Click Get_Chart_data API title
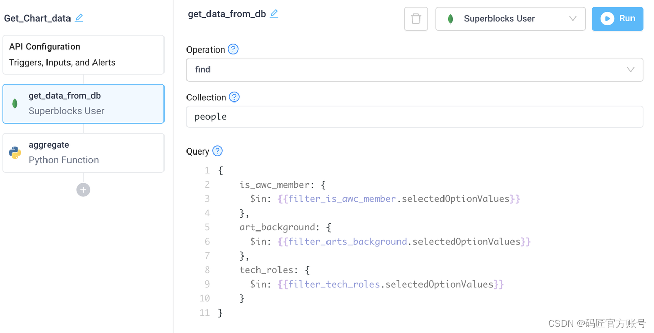This screenshot has width=654, height=333. point(37,19)
